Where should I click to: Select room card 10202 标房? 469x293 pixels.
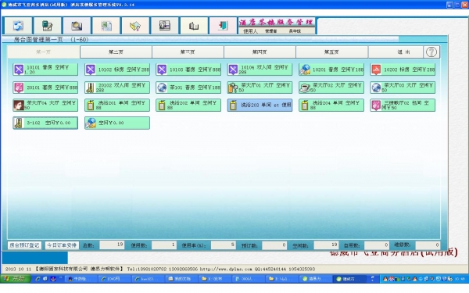pyautogui.click(x=403, y=70)
